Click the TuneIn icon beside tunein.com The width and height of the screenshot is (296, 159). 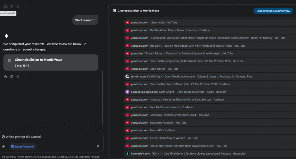point(127,77)
